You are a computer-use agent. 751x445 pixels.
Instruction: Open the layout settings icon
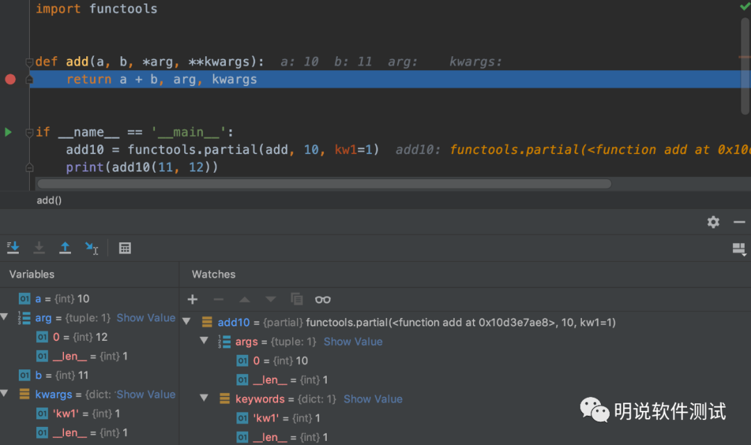(739, 249)
